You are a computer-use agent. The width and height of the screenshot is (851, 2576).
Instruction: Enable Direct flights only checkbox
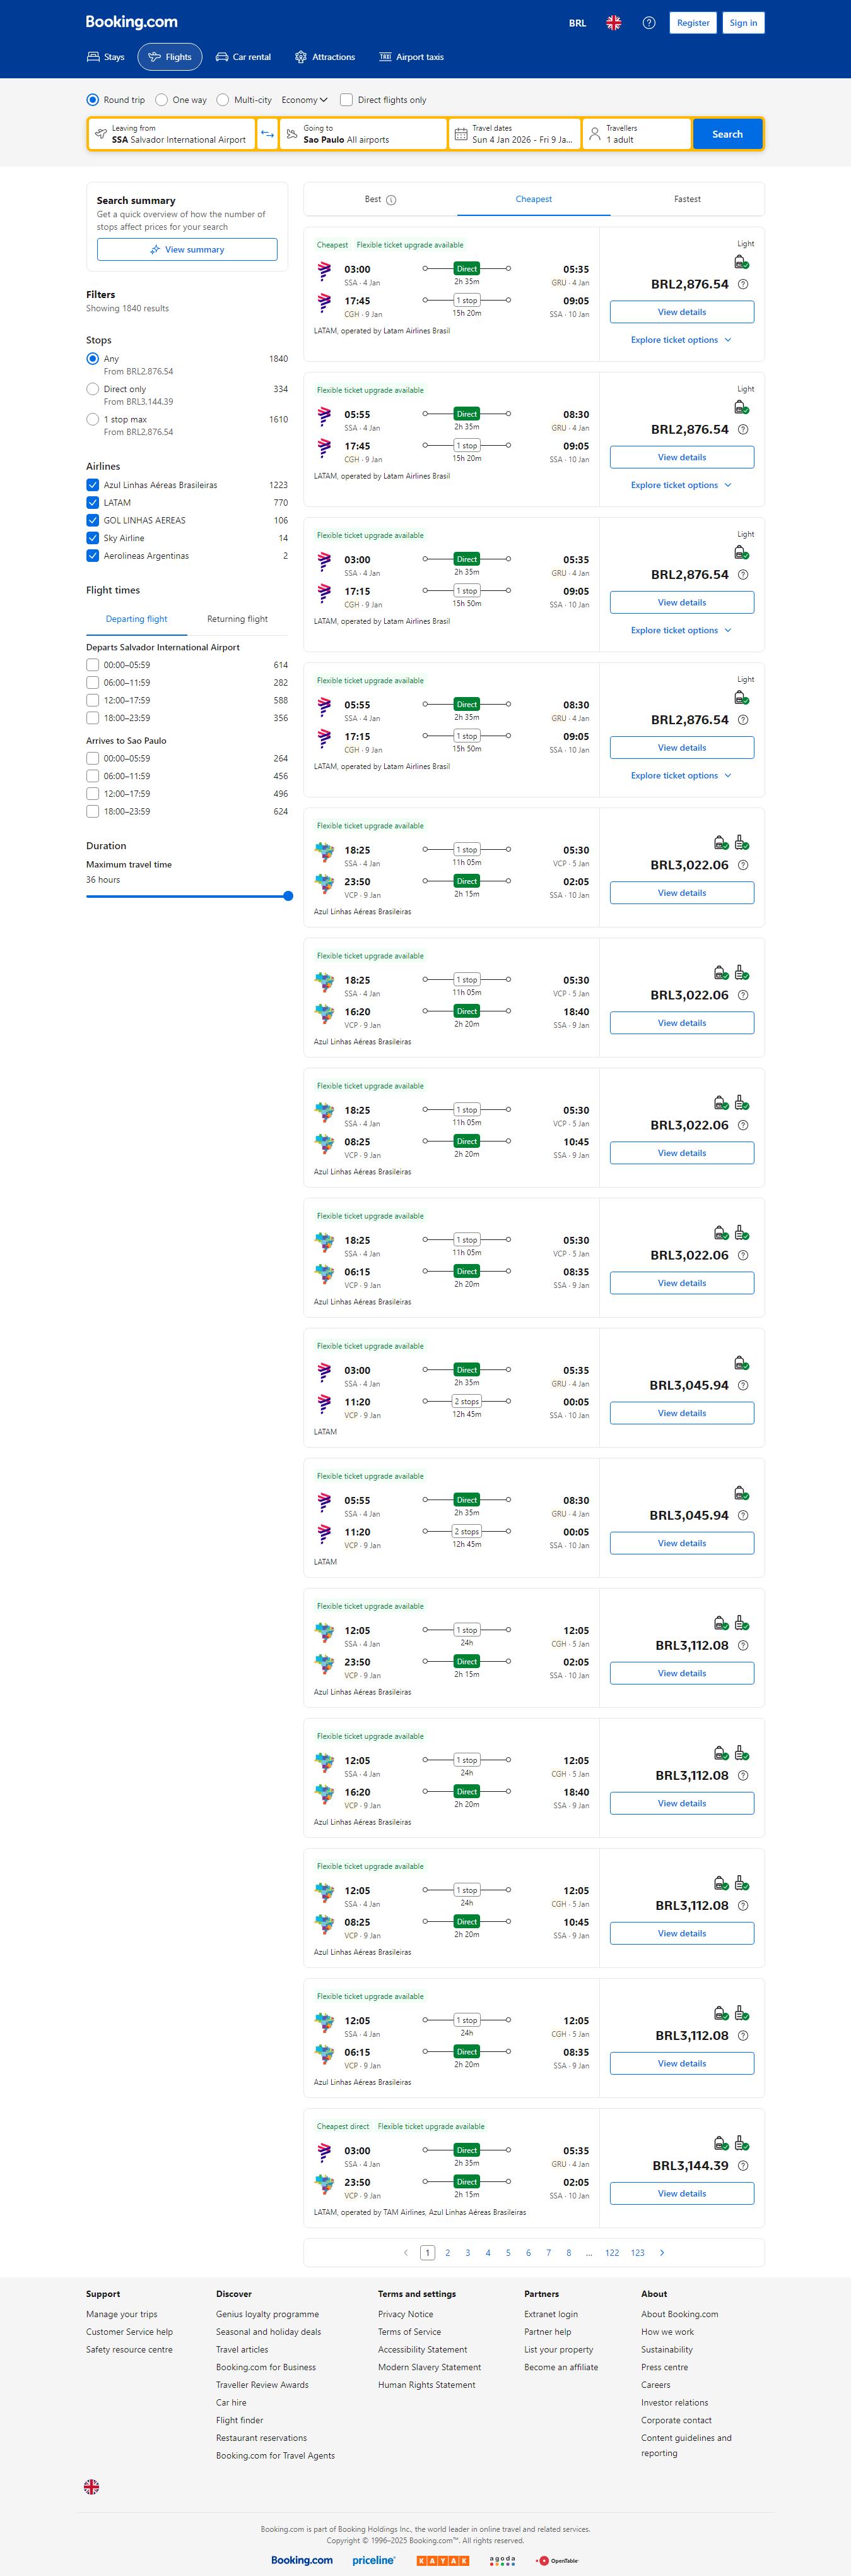click(346, 100)
